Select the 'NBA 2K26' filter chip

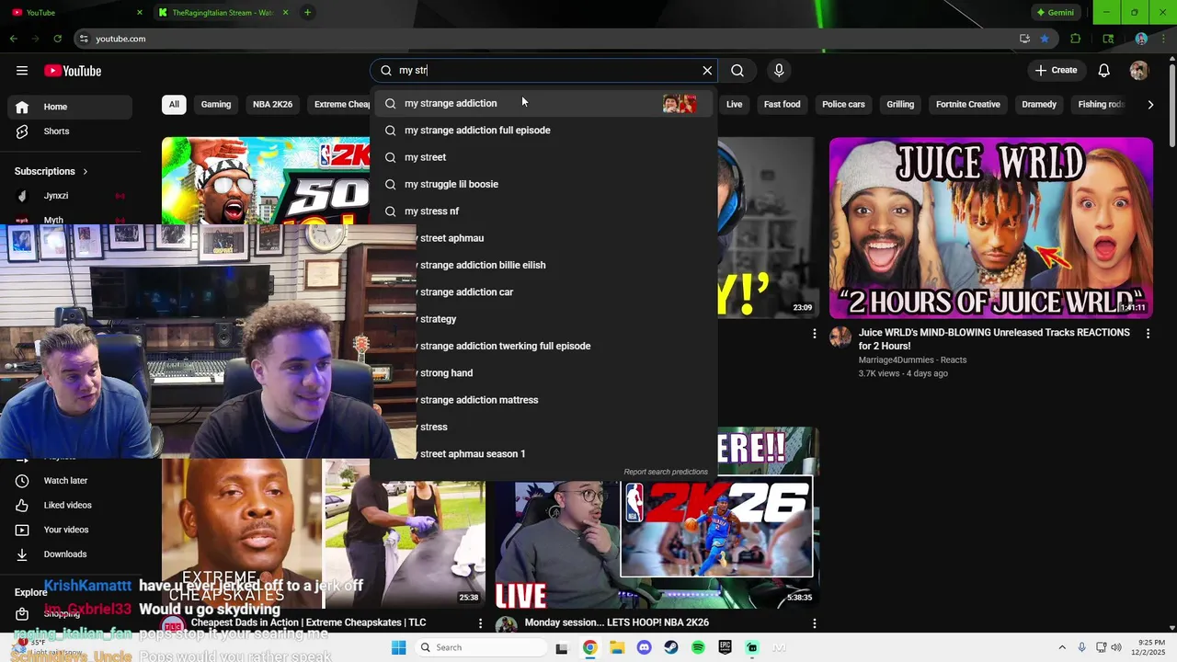point(272,104)
